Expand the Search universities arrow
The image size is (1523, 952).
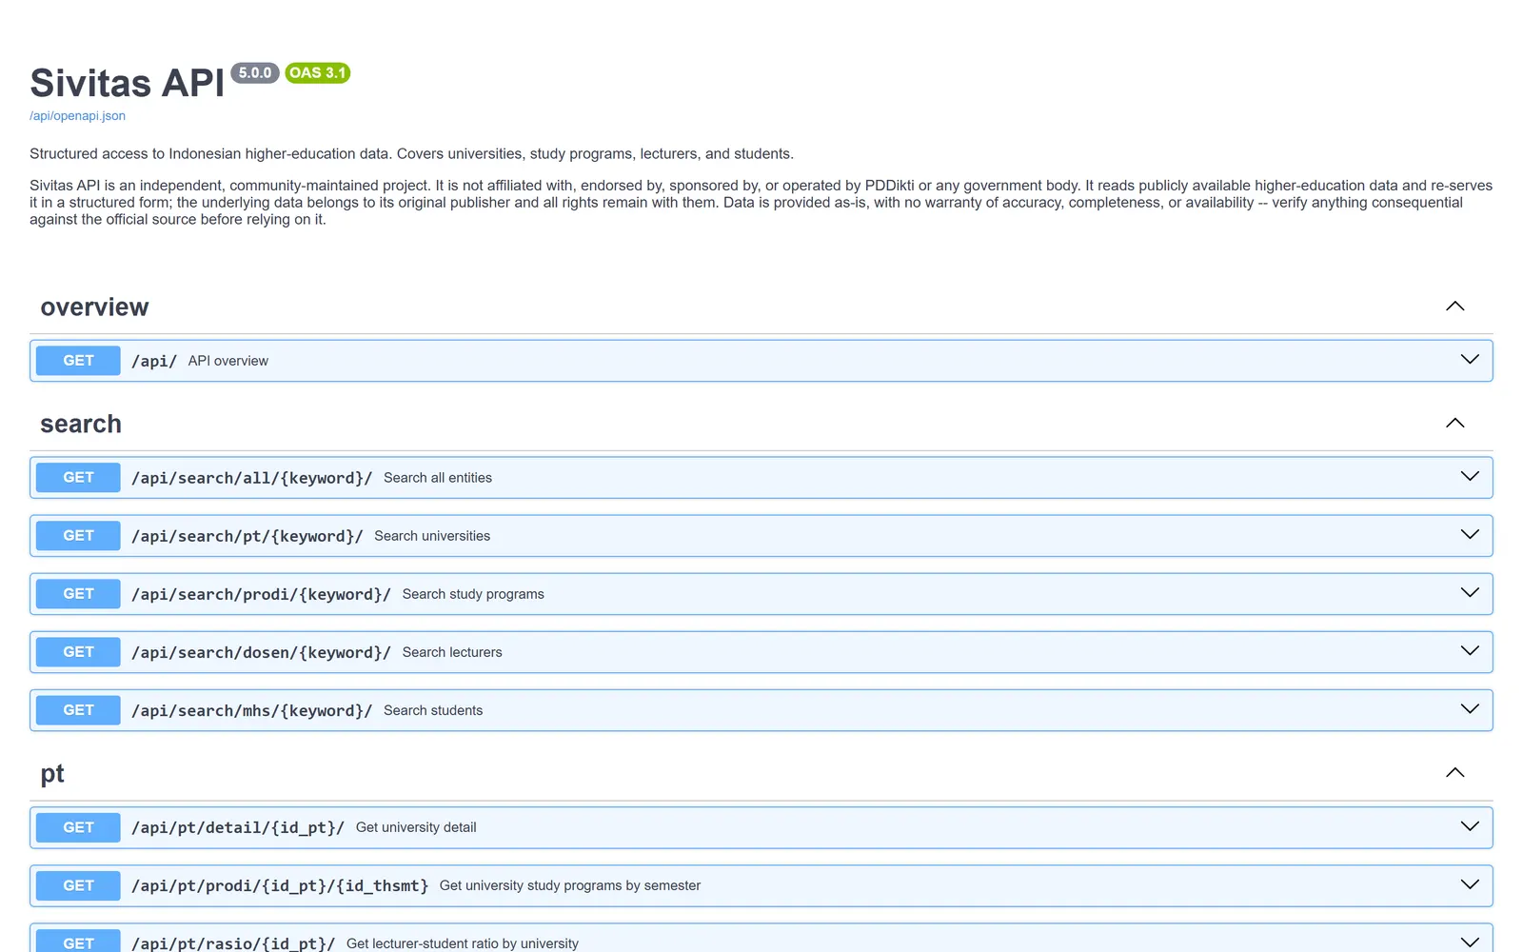click(x=1470, y=535)
